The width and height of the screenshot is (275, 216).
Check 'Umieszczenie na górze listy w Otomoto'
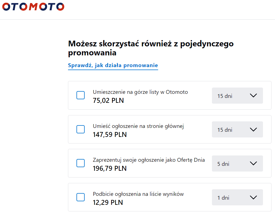81,95
